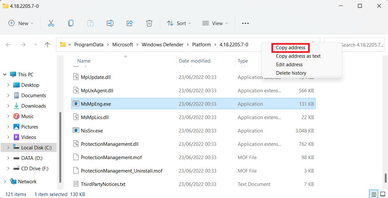Select Copy address from context menu
Screen dimensions: 388x198
click(290, 48)
